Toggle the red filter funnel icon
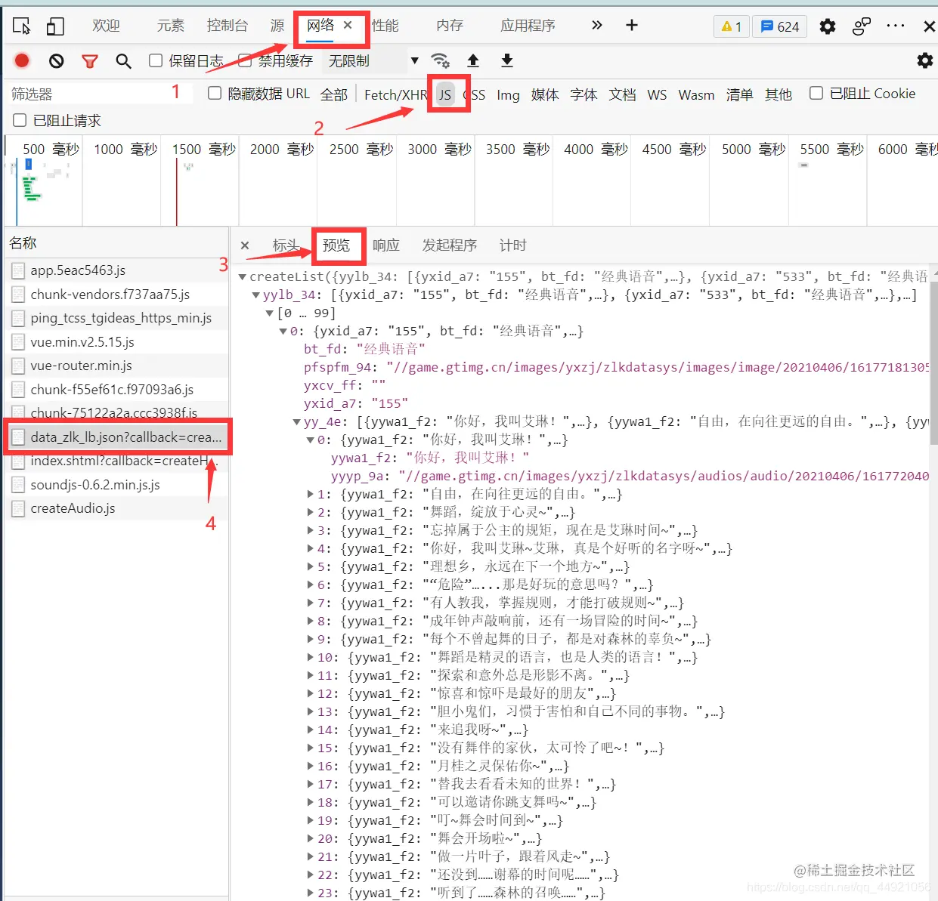The image size is (938, 901). 90,60
